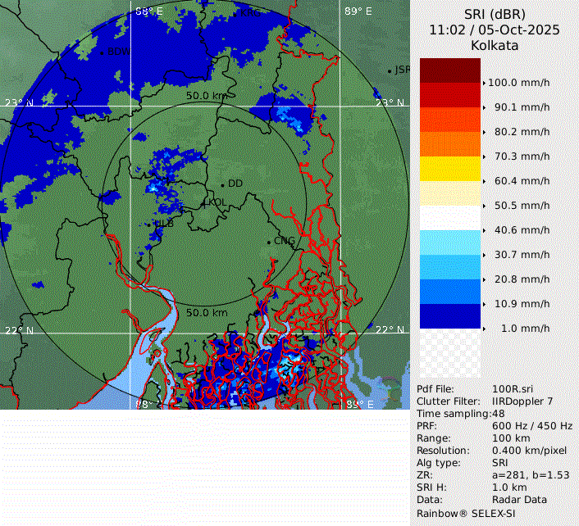Click the KRG station label
The height and width of the screenshot is (526, 579).
[x=248, y=13]
